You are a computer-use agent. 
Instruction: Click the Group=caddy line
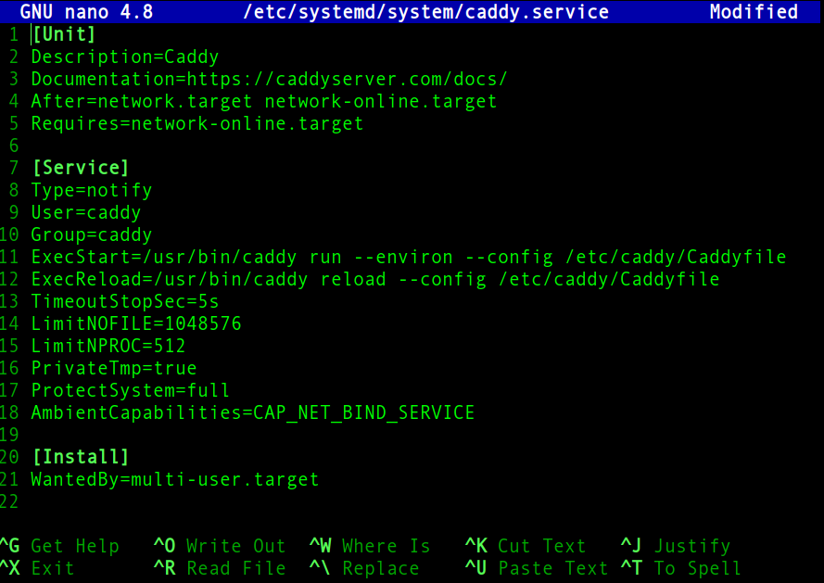click(x=92, y=234)
